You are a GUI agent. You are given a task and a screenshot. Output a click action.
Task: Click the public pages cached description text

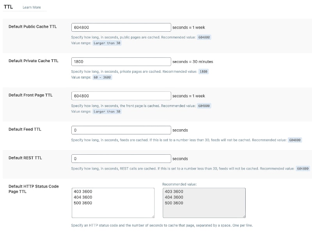pos(115,37)
